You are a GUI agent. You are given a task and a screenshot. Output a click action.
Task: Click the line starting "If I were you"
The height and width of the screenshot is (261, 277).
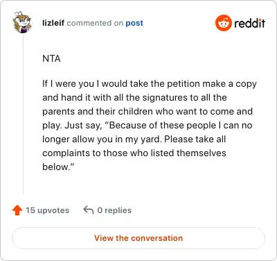[x=150, y=84]
